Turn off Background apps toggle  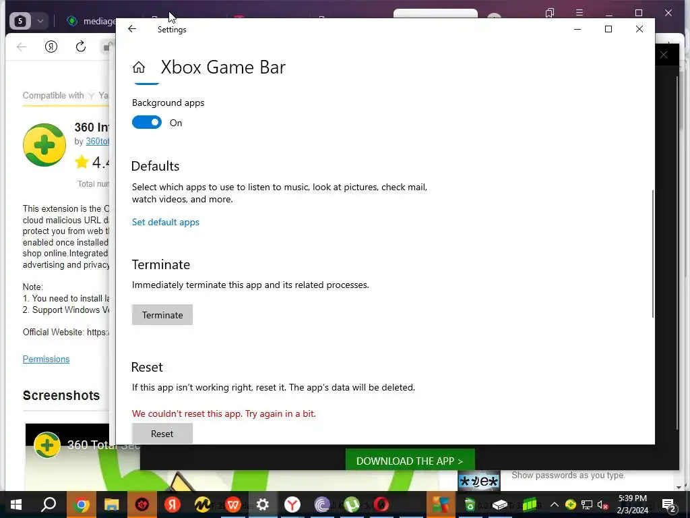click(x=147, y=123)
